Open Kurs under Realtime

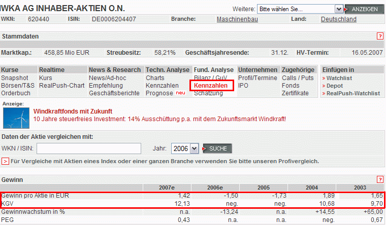46,78
